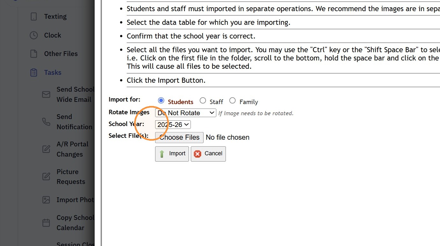Open the School Year dropdown
The height and width of the screenshot is (246, 440).
point(173,125)
